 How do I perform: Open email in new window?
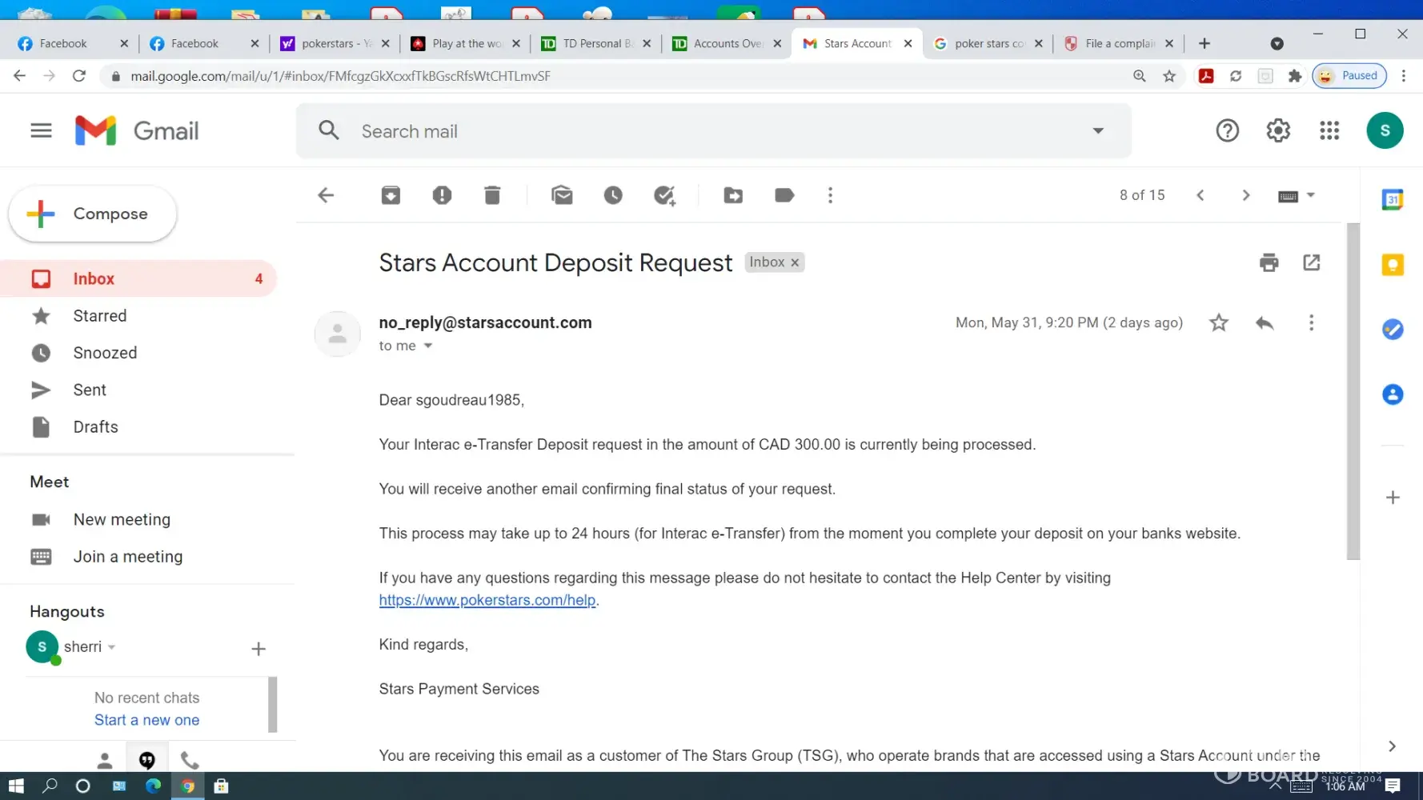tap(1311, 262)
